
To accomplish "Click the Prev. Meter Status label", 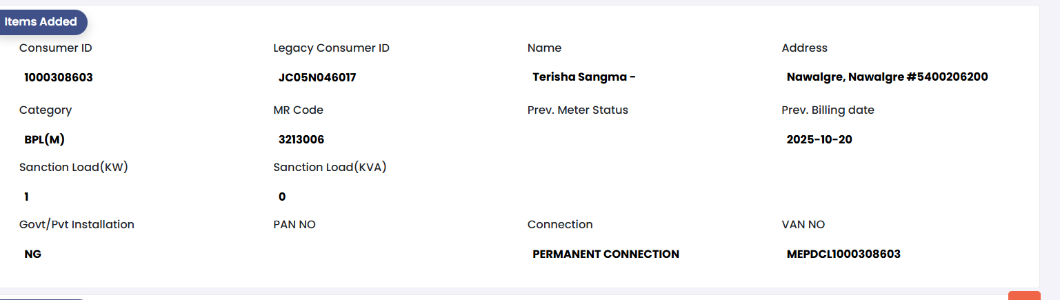I will tap(577, 110).
